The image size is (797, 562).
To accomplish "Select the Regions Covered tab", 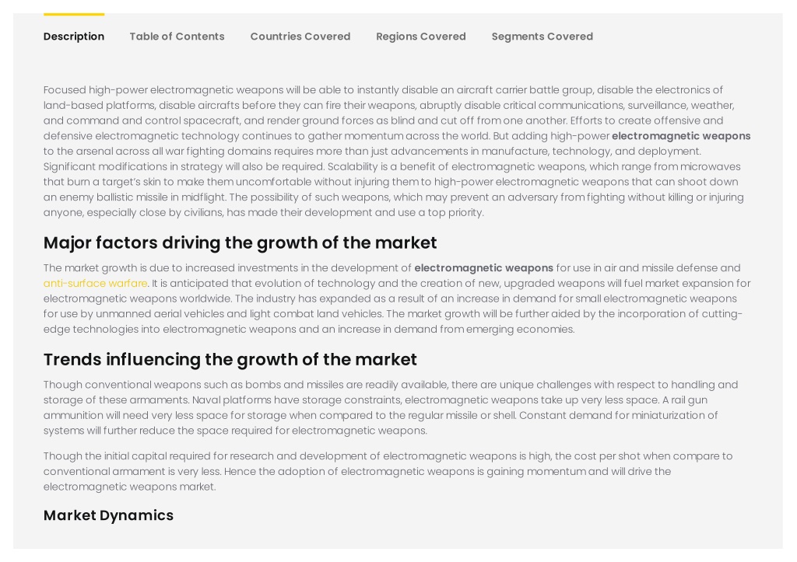I will coord(421,37).
